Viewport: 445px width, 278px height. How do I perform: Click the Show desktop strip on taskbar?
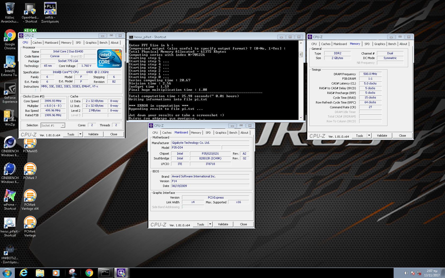443,273
